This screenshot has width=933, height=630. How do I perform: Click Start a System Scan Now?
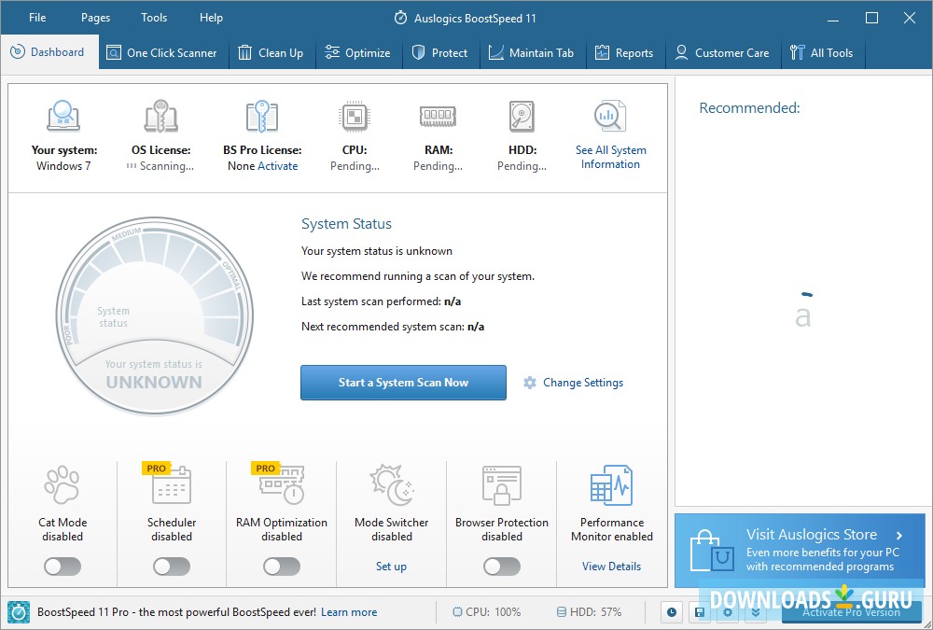[403, 383]
